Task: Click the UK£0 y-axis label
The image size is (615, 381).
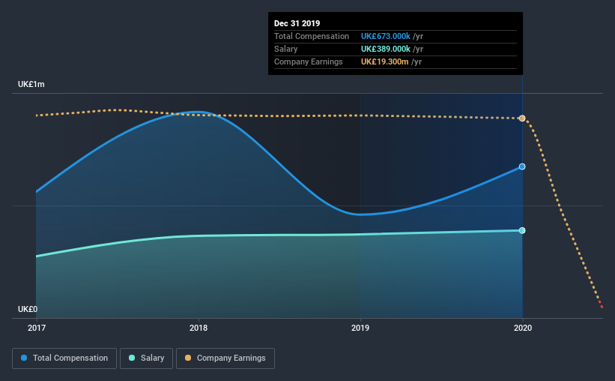Action: point(28,310)
